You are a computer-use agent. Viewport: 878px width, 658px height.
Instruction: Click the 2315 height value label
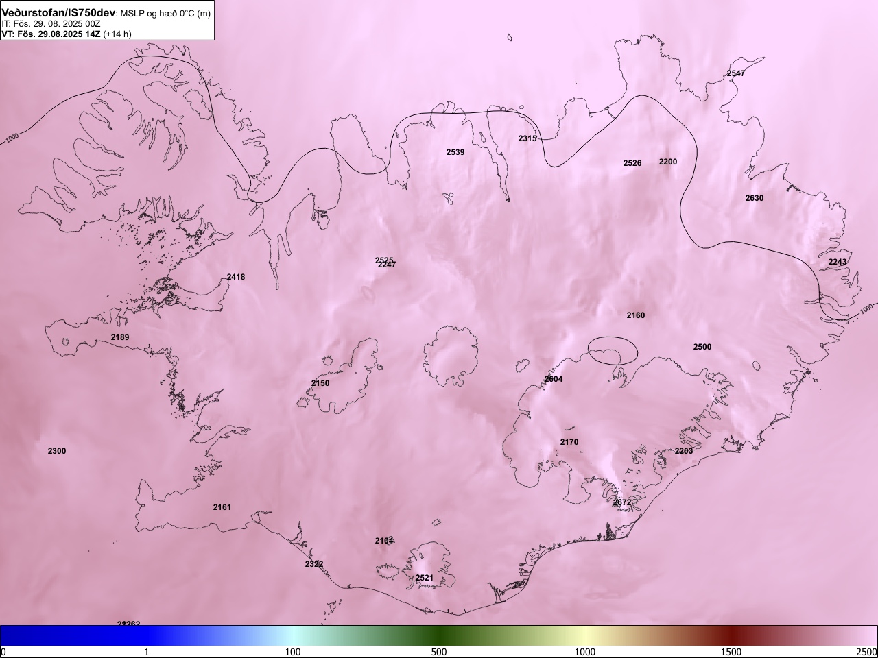click(x=527, y=138)
